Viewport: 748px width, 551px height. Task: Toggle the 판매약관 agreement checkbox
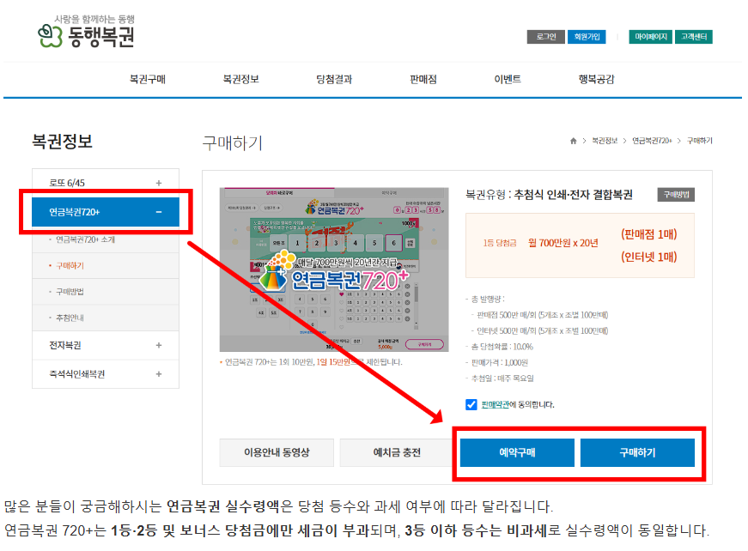click(471, 405)
